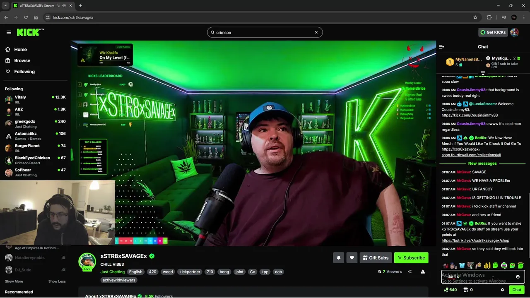The height and width of the screenshot is (298, 530).
Task: Open the Cousinjimmy83 kick.com link in chat
Action: 470,115
